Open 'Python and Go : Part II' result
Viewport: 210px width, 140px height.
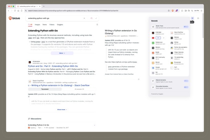[x=53, y=66]
